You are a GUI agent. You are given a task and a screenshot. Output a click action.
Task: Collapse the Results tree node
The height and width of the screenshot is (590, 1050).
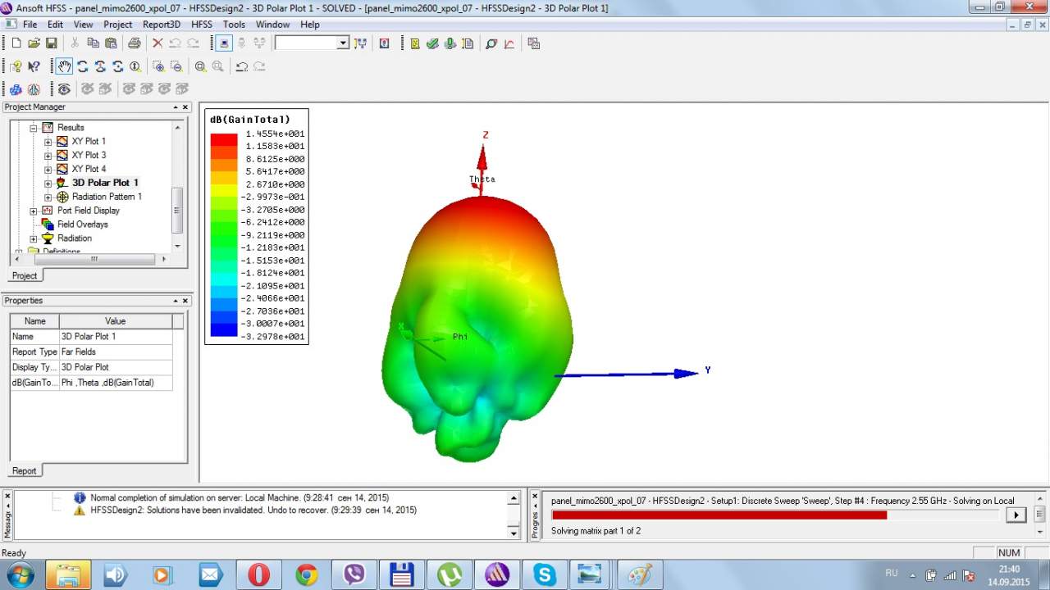34,128
